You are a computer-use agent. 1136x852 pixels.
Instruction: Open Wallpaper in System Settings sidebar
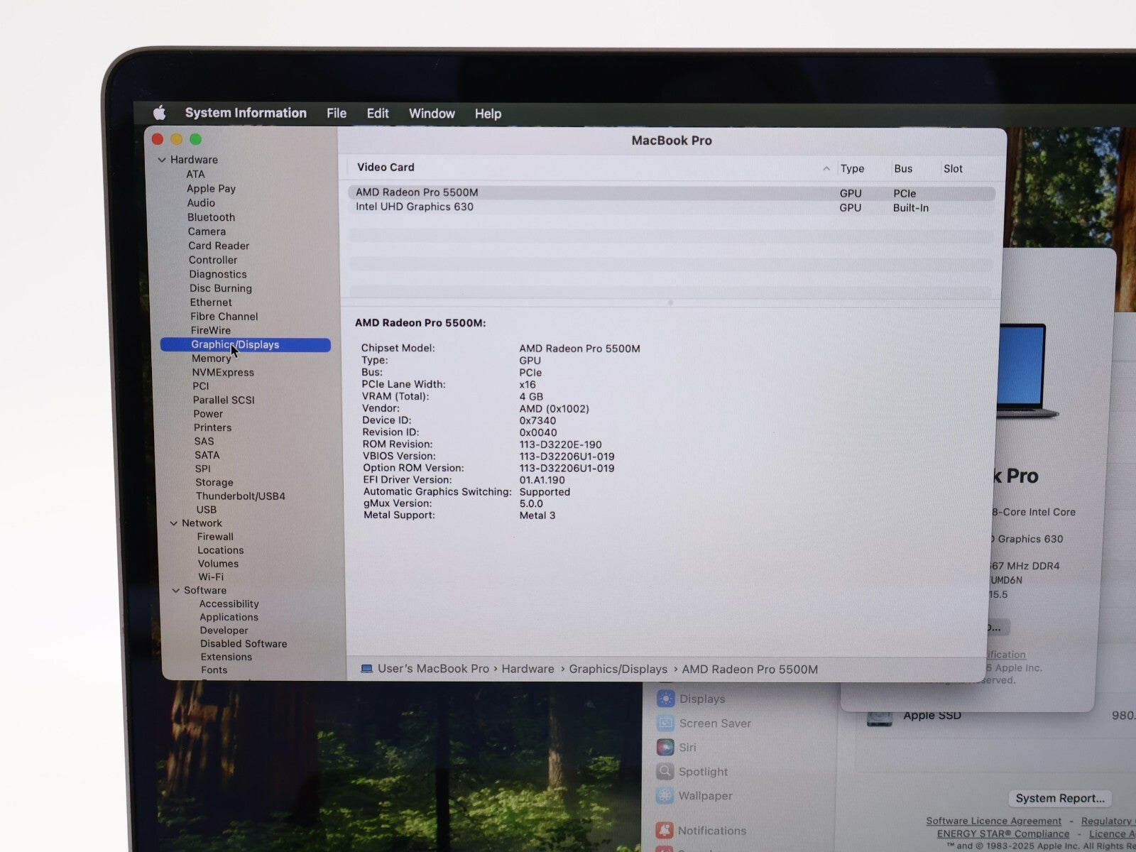pos(694,796)
